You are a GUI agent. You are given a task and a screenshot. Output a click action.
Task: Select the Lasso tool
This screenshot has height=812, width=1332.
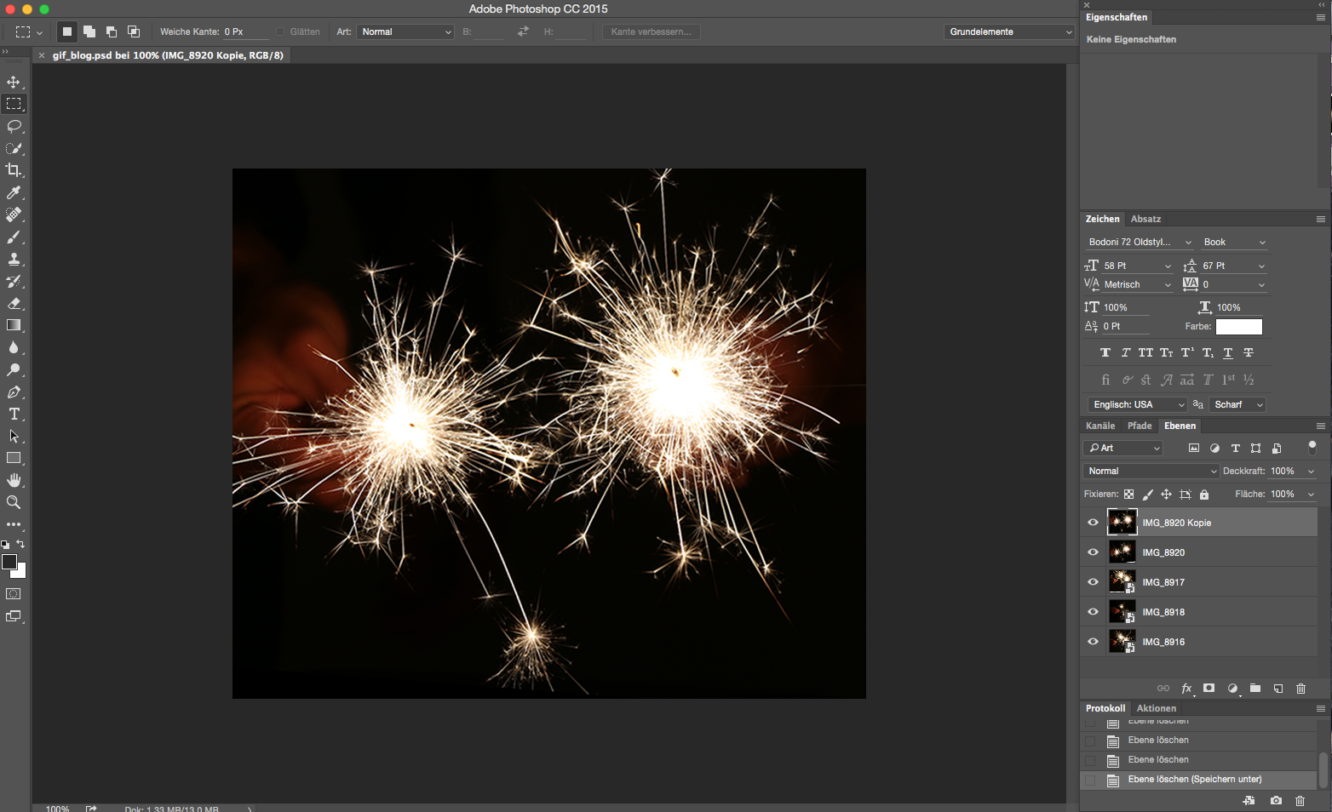point(14,127)
